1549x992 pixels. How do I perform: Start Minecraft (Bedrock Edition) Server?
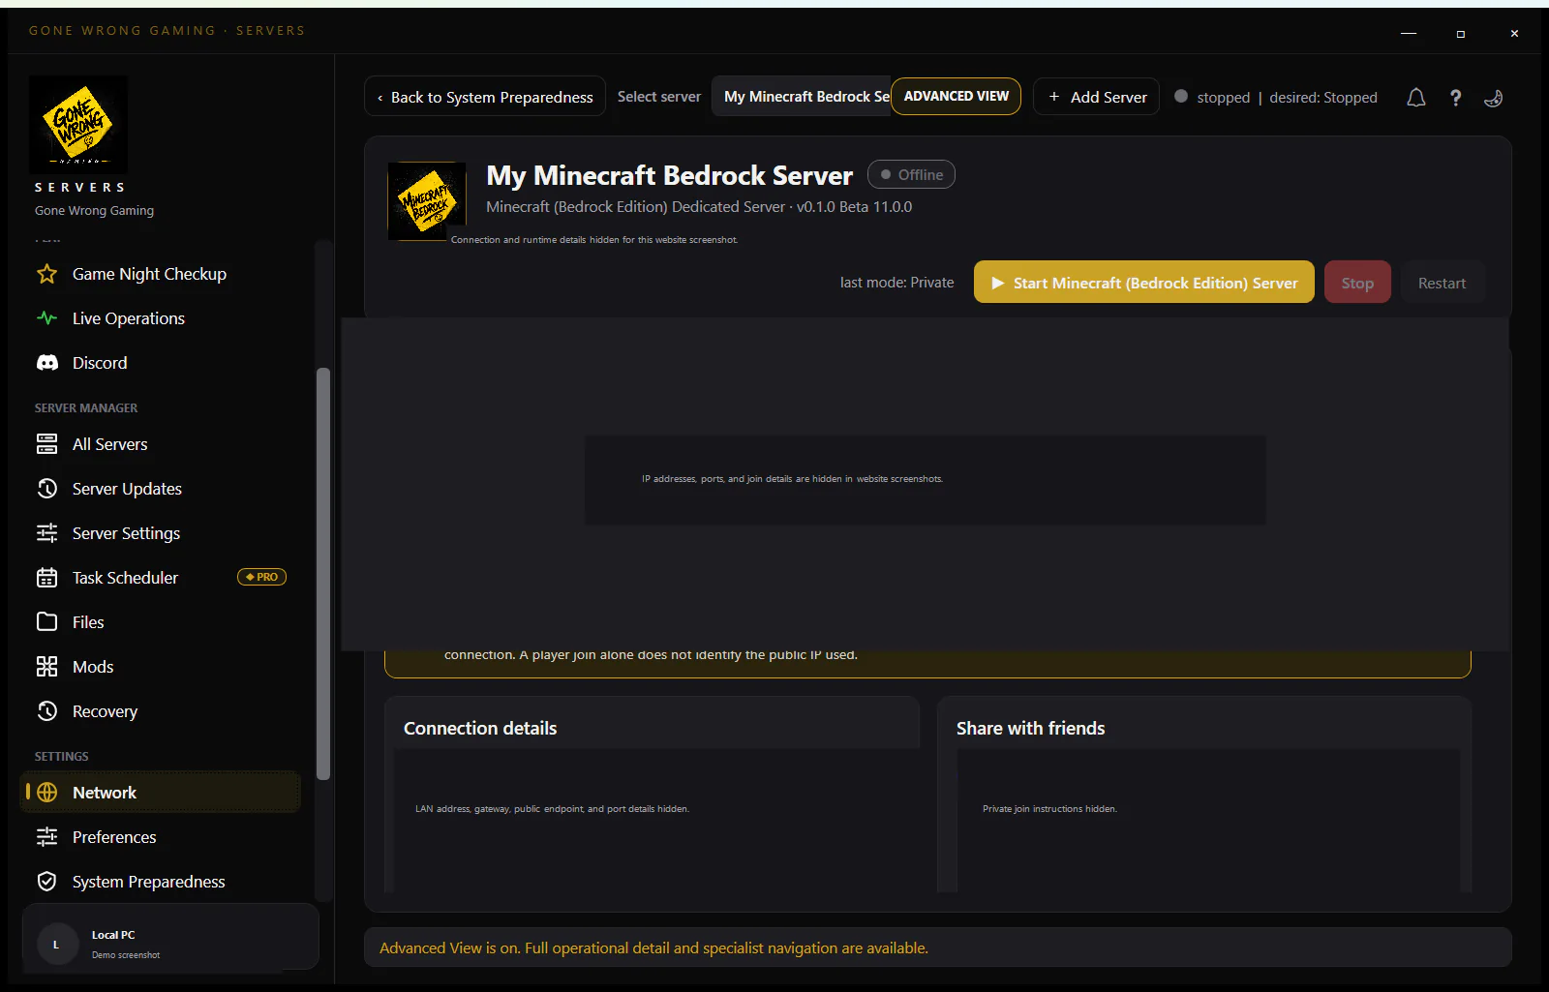coord(1144,283)
